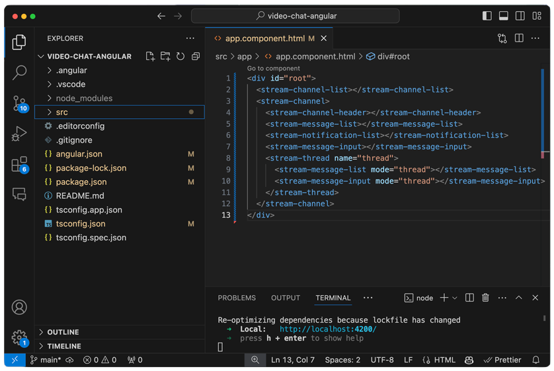Open package-lock.json file
Viewport: 554px width, 371px height.
[x=120, y=168]
